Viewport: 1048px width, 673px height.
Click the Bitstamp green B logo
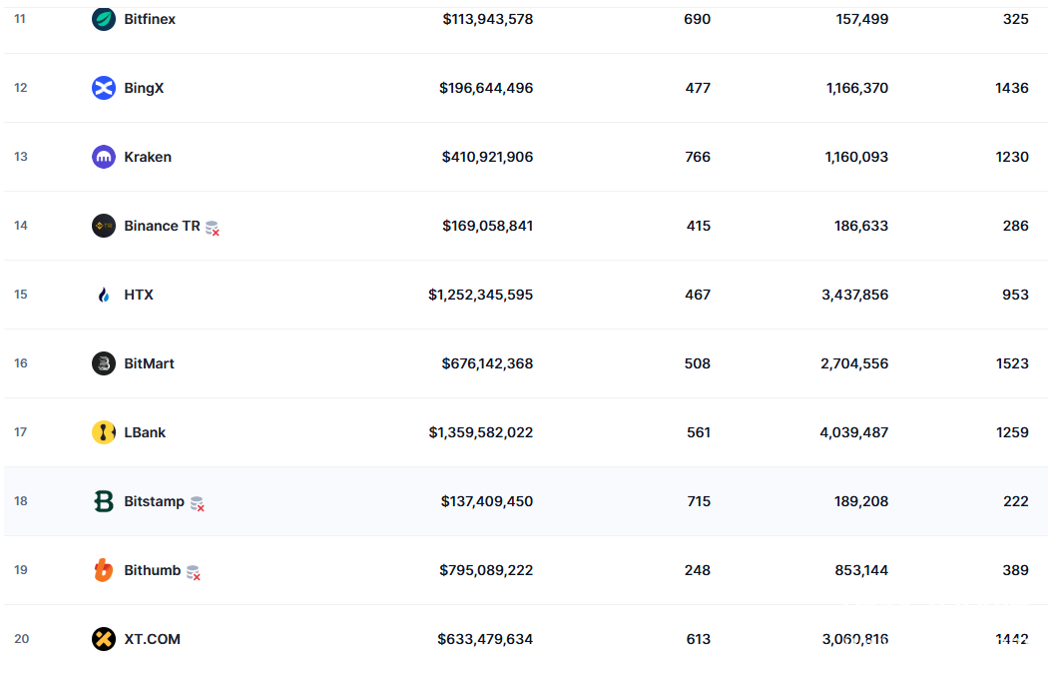click(x=104, y=501)
